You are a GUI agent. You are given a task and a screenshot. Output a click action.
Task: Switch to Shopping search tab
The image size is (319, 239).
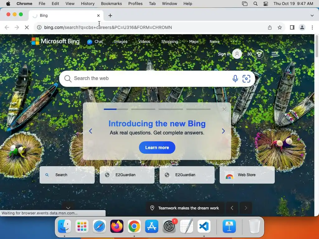click(x=170, y=42)
